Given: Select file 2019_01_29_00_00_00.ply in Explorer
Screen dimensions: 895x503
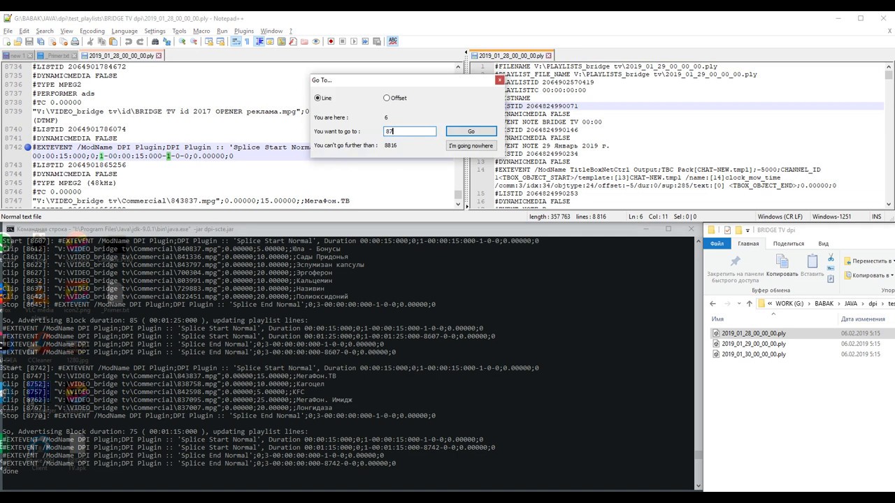Looking at the screenshot, I should click(x=753, y=344).
